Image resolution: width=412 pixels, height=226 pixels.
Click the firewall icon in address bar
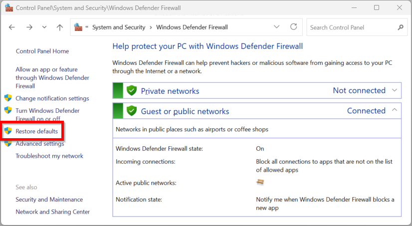coord(78,27)
